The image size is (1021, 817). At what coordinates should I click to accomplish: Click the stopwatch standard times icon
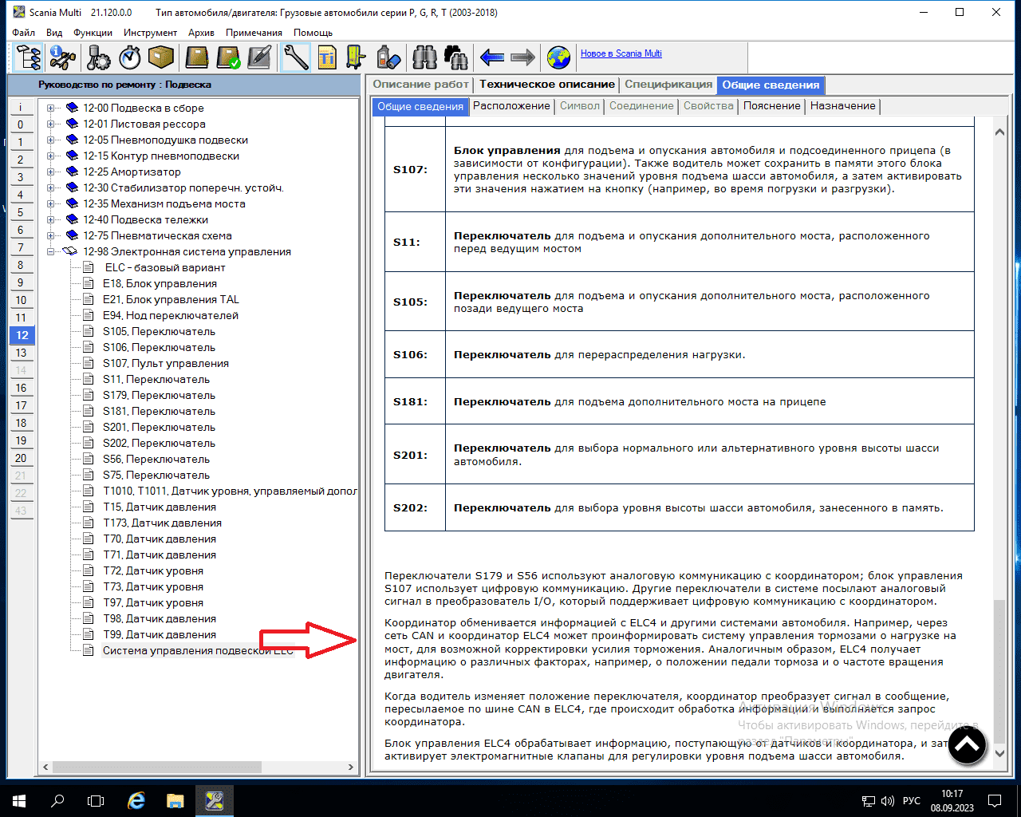(x=130, y=57)
